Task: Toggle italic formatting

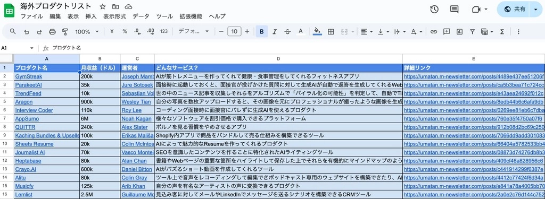Action: [x=275, y=31]
